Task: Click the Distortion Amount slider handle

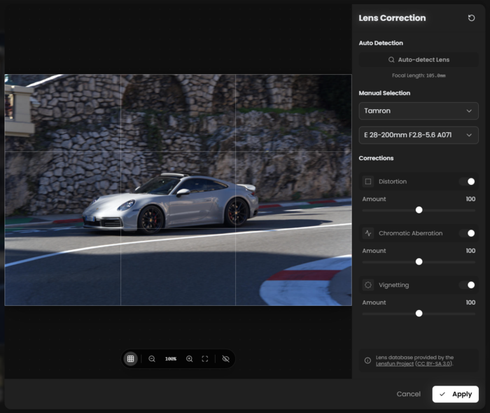Action: 419,210
